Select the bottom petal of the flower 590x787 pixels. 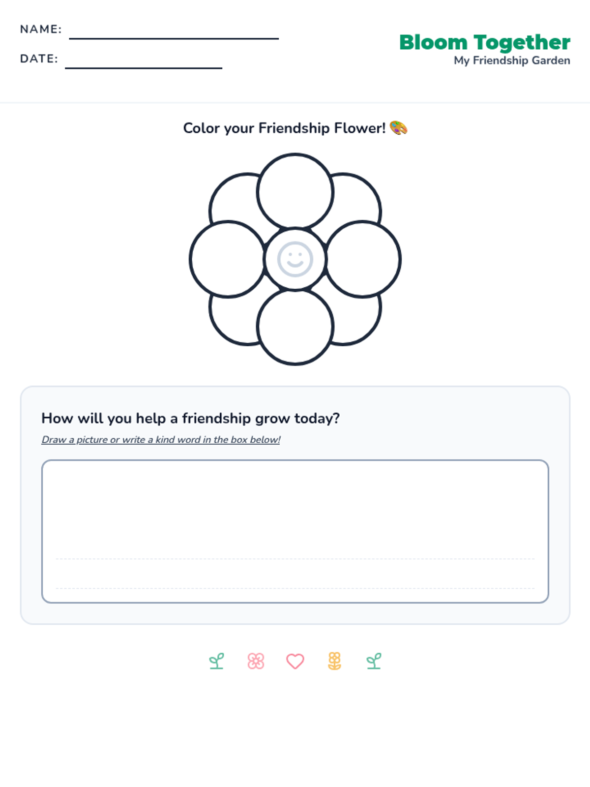click(295, 327)
